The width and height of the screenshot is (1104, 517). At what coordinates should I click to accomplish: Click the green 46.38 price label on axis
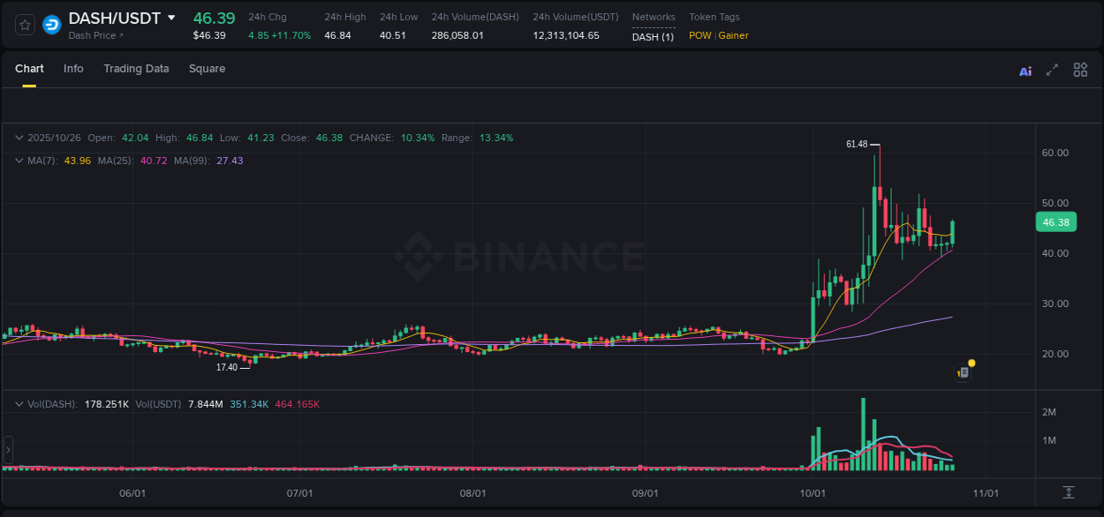tap(1055, 222)
